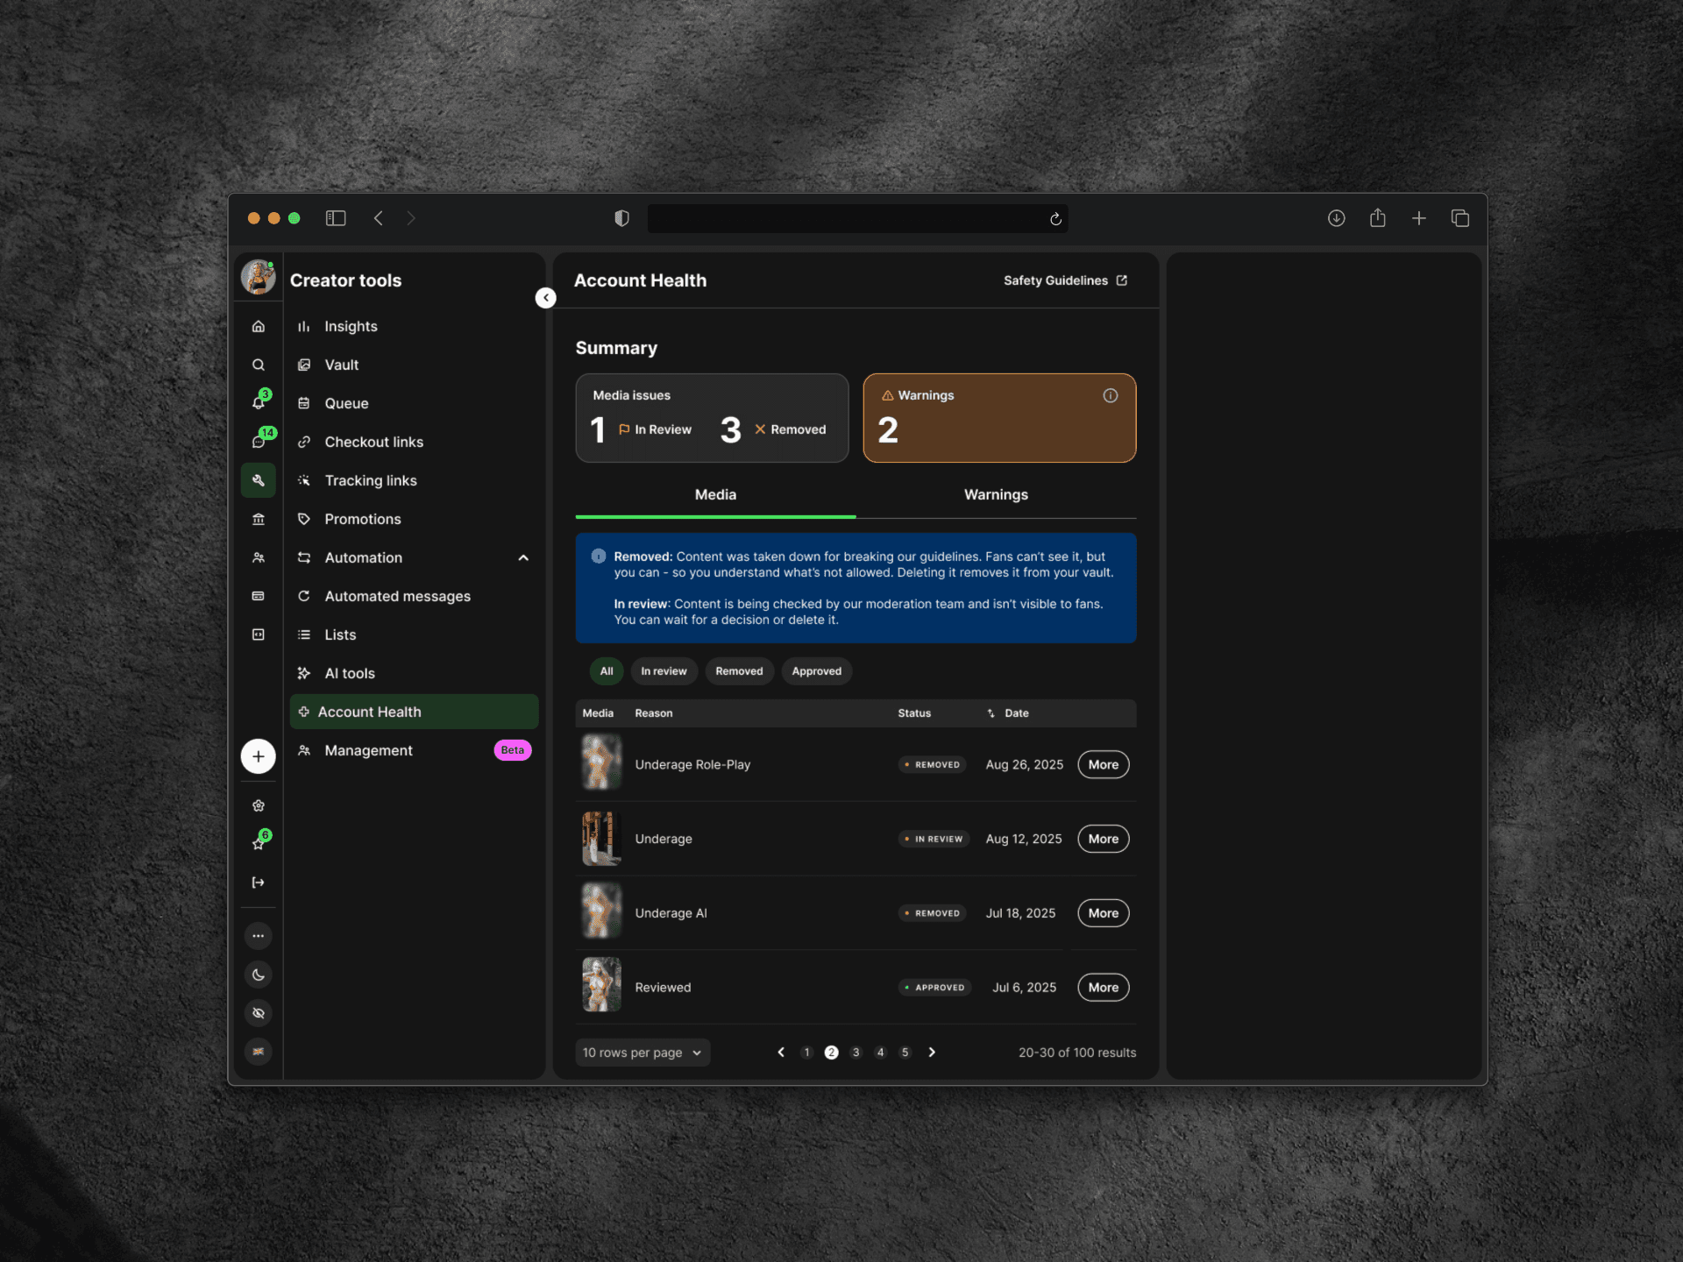This screenshot has width=1683, height=1262.
Task: Open notifications bell with badge 3
Action: pyautogui.click(x=259, y=402)
